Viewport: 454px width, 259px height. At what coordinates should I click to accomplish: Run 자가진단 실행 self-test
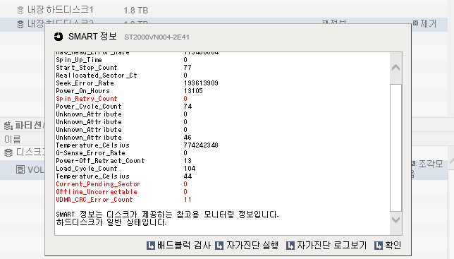click(247, 246)
